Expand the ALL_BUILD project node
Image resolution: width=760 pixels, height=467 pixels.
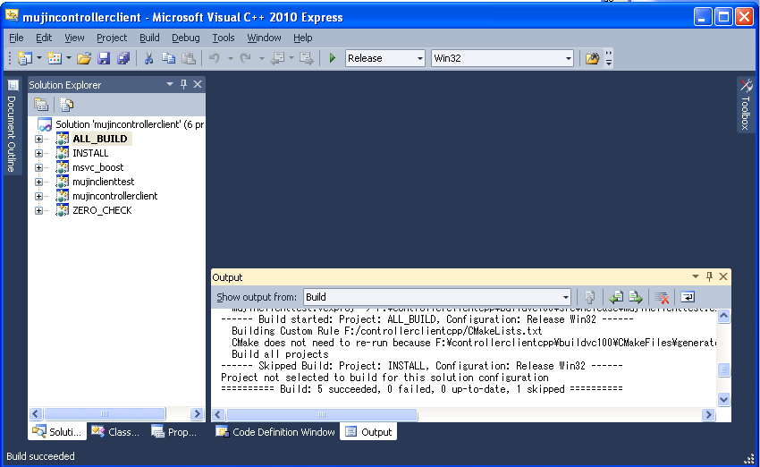point(38,140)
